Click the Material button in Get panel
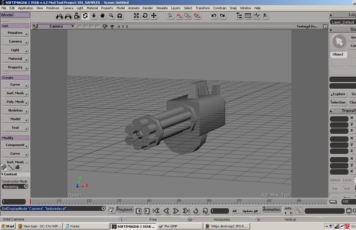The height and width of the screenshot is (230, 356). pos(15,59)
